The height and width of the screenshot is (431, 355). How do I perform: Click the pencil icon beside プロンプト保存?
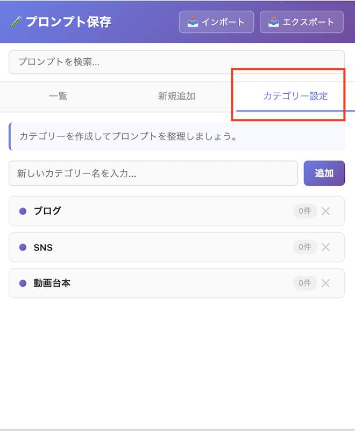16,22
